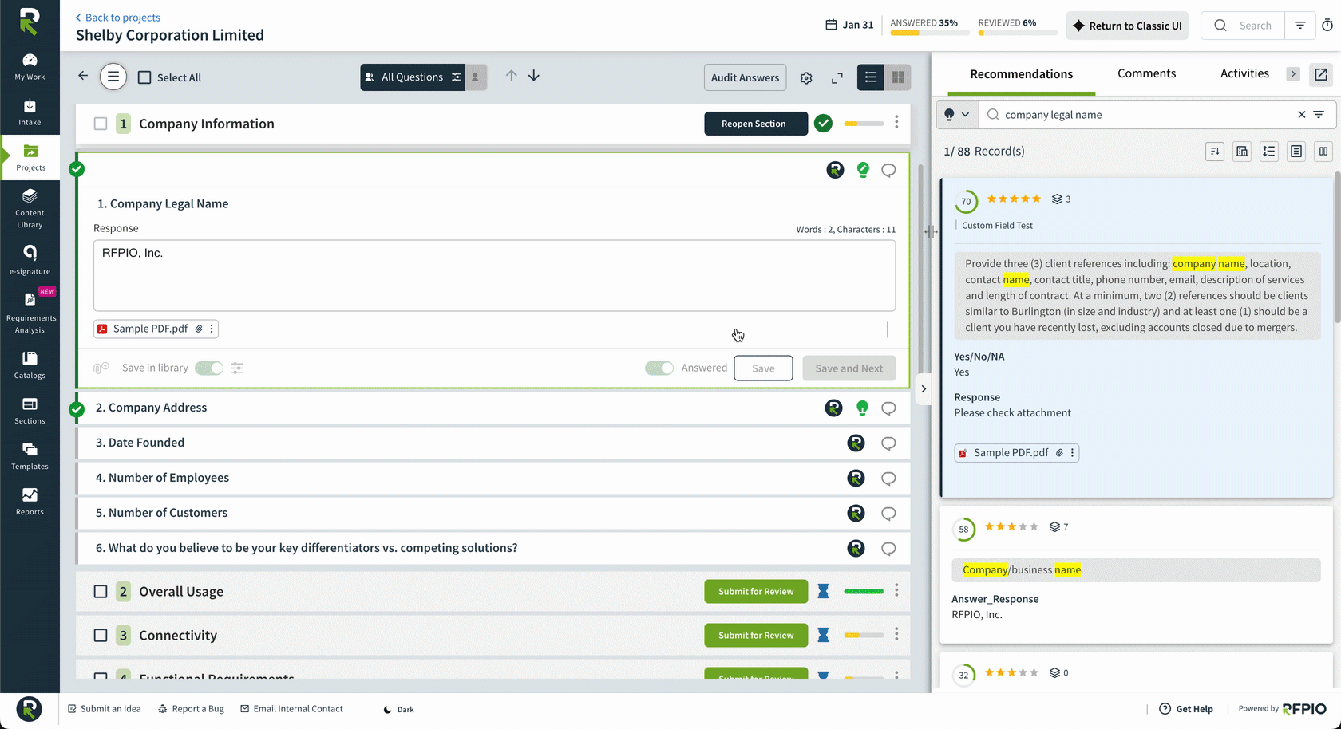The width and height of the screenshot is (1341, 729).
Task: Open the section outline menu icon
Action: pos(113,77)
